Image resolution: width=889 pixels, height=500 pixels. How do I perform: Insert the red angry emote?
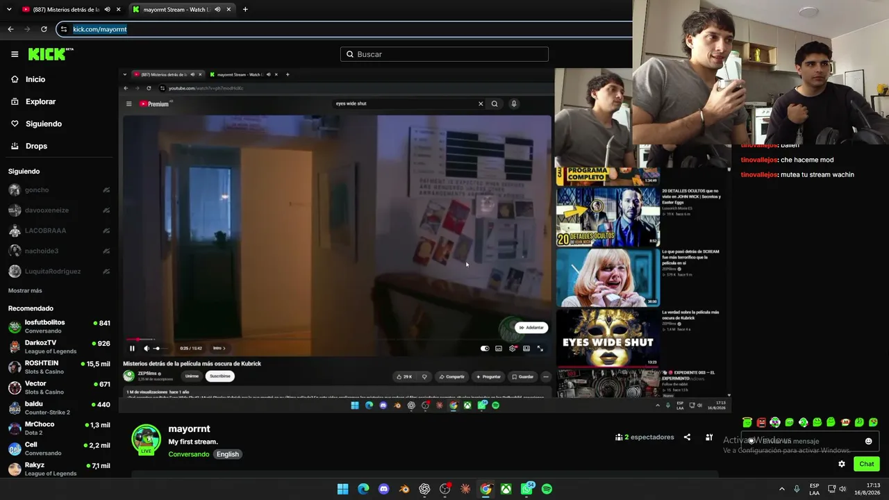click(761, 422)
